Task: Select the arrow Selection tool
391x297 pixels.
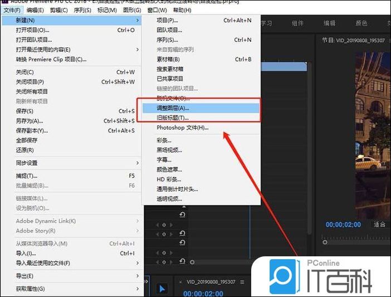Action: tap(162, 289)
